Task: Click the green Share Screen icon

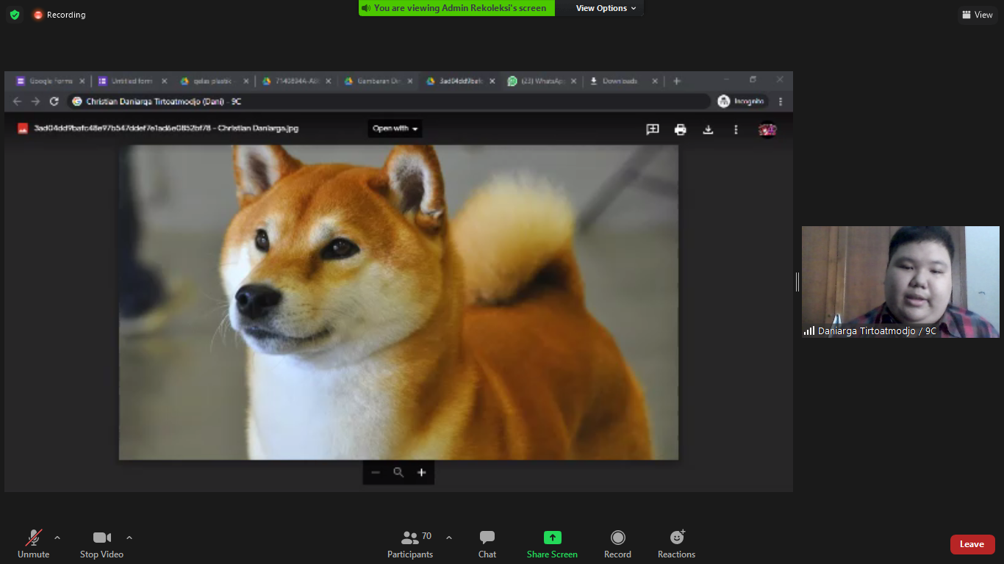Action: [552, 538]
